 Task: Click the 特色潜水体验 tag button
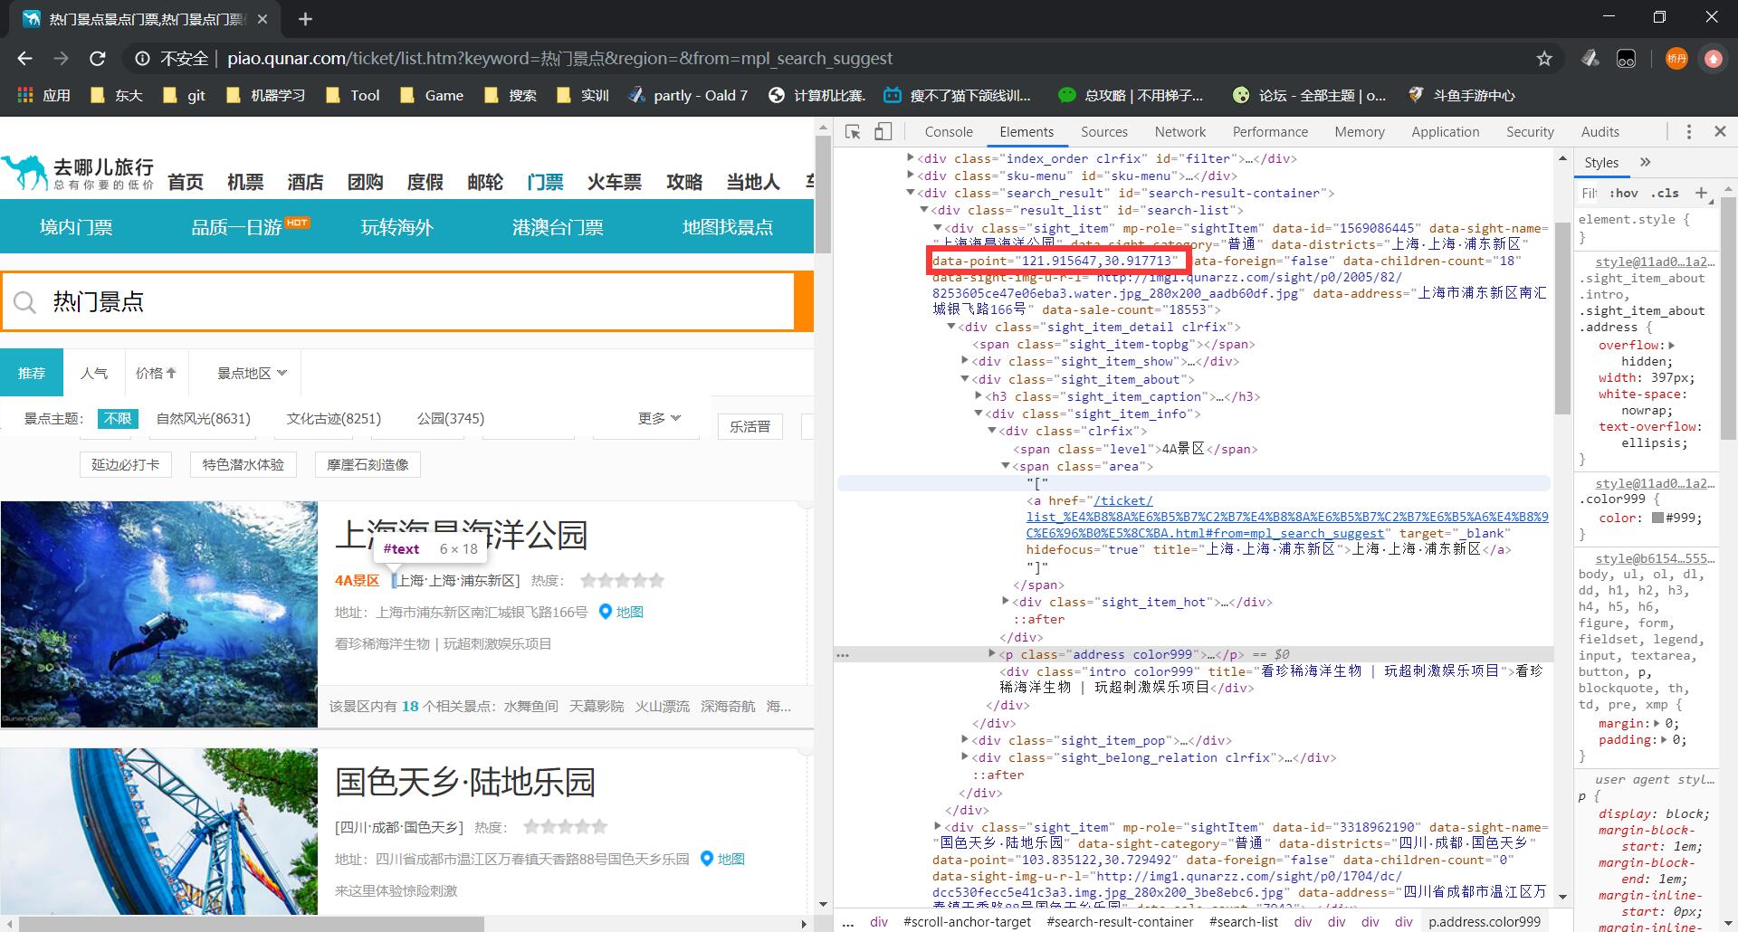244,464
